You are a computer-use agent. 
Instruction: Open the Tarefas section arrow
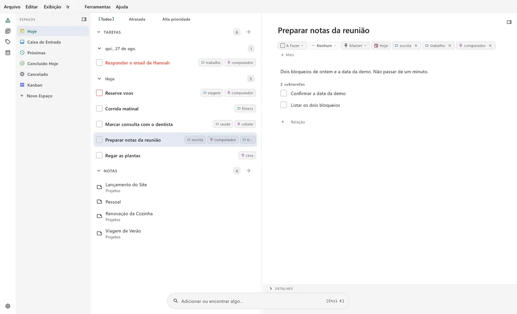(x=248, y=32)
